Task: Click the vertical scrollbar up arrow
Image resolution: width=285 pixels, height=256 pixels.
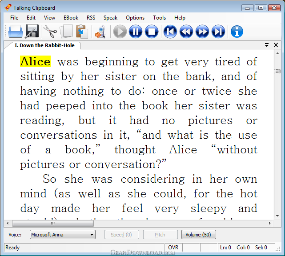Action: pyautogui.click(x=277, y=53)
